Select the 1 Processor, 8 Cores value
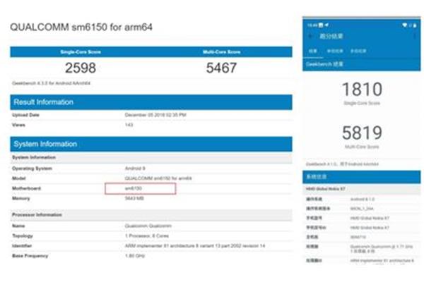 [x=147, y=236]
